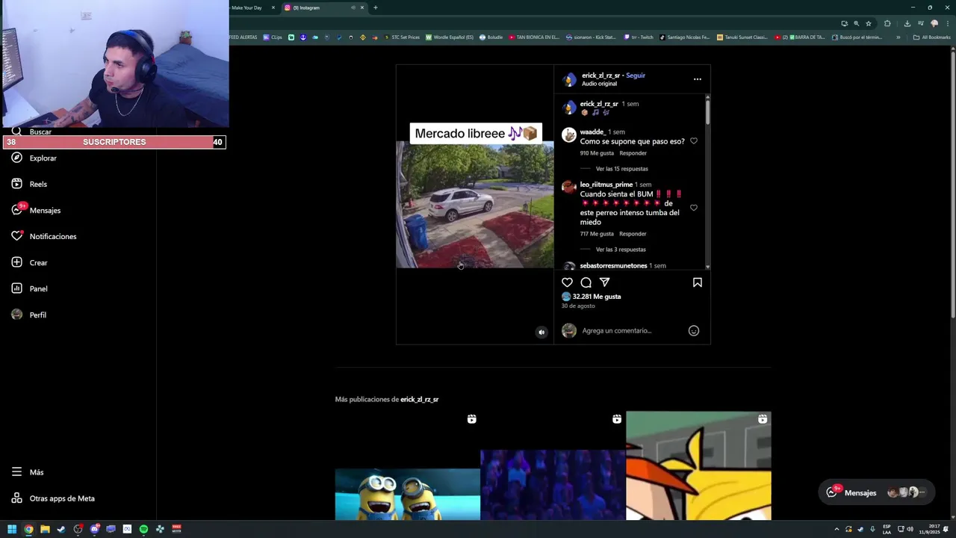
Task: Open Mensajes in the left sidebar
Action: (36, 210)
